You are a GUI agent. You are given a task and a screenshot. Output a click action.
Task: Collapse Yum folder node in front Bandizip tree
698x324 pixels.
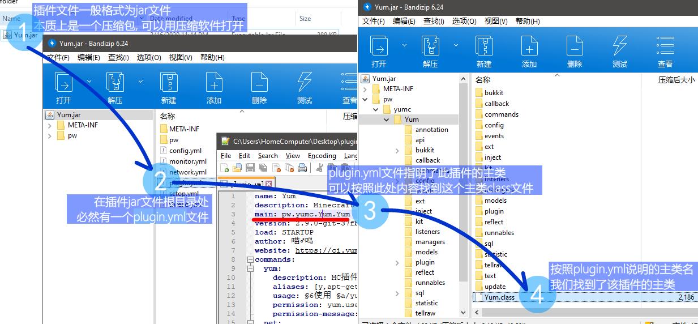pyautogui.click(x=387, y=120)
